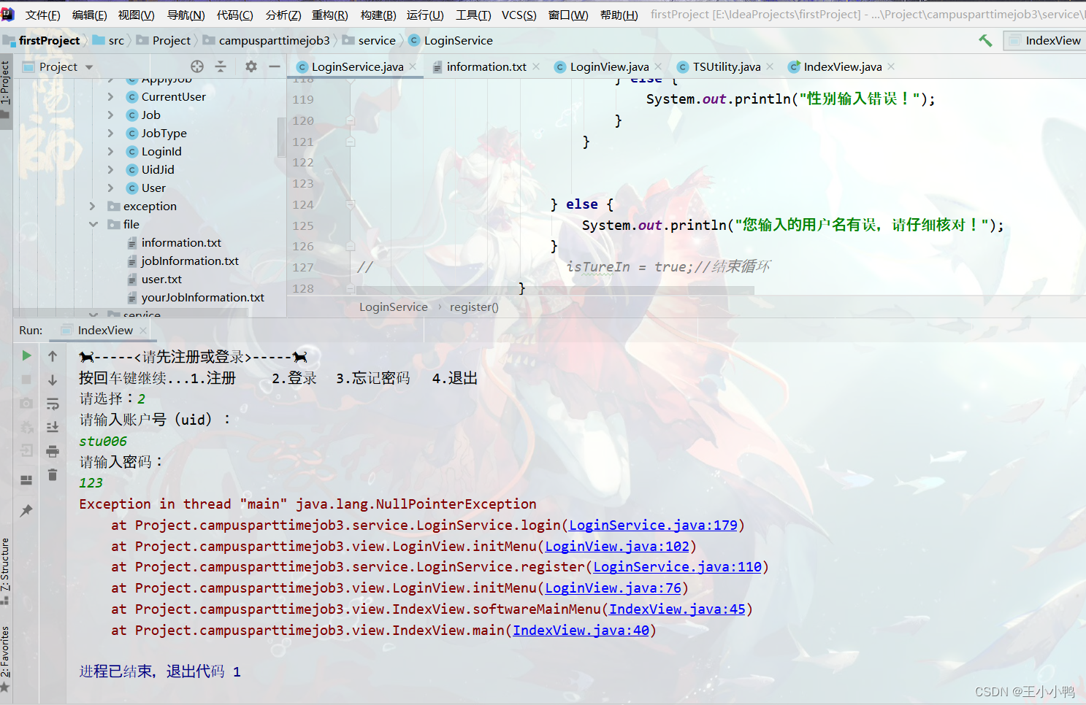Open the 重构(R) menu
The image size is (1086, 705).
pos(330,15)
